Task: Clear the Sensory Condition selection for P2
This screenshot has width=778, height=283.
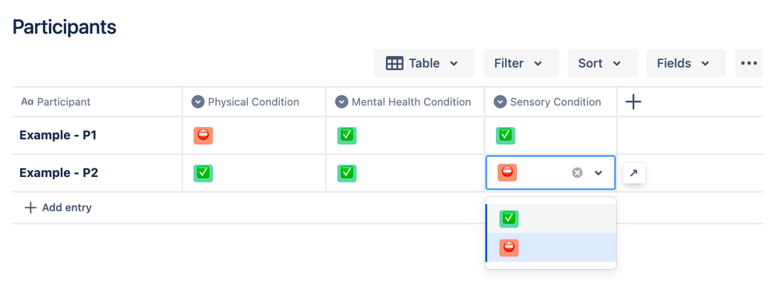Action: point(577,173)
